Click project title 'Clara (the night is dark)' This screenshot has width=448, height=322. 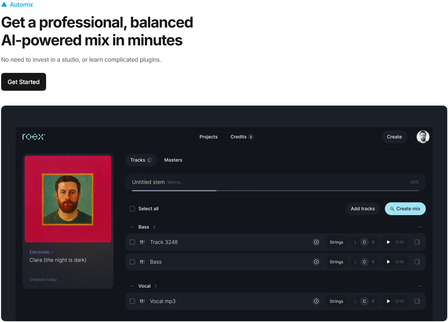(58, 260)
